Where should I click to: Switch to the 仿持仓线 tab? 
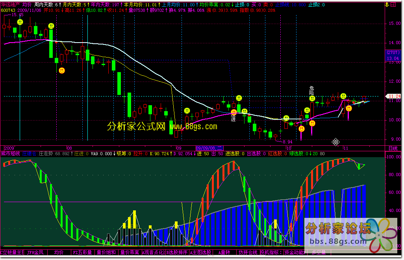[248, 253]
